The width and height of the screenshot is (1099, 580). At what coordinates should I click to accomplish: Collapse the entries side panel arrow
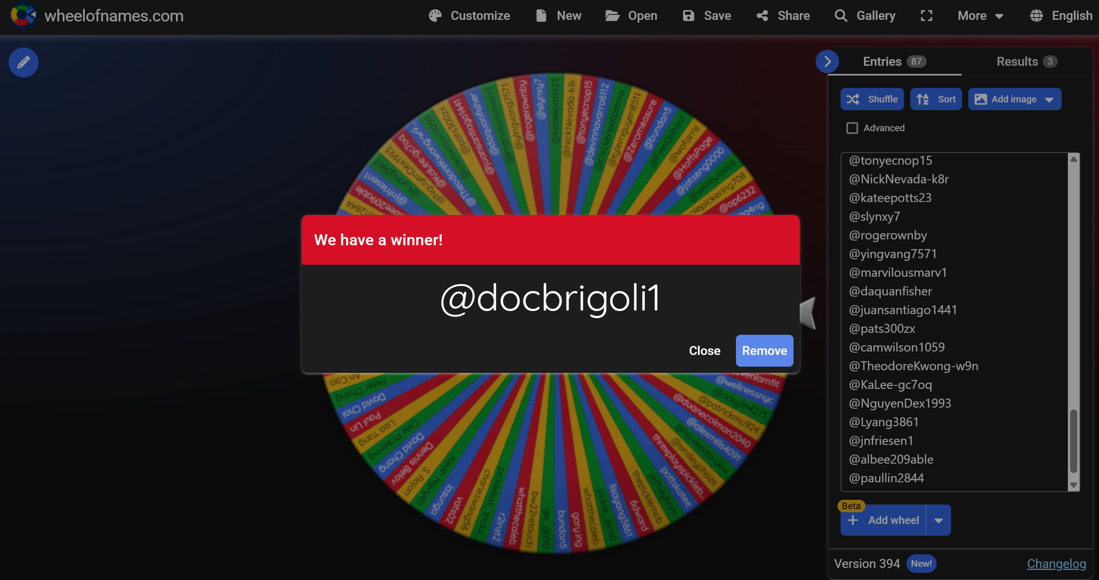827,62
